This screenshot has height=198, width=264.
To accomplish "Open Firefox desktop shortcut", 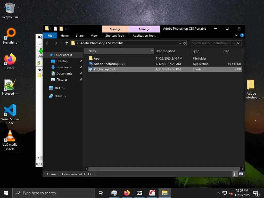I will [10, 61].
